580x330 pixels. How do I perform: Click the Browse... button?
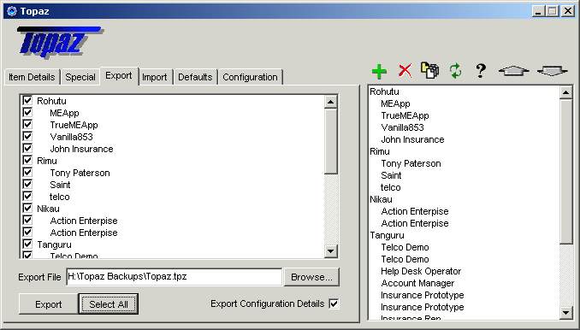pyautogui.click(x=311, y=277)
